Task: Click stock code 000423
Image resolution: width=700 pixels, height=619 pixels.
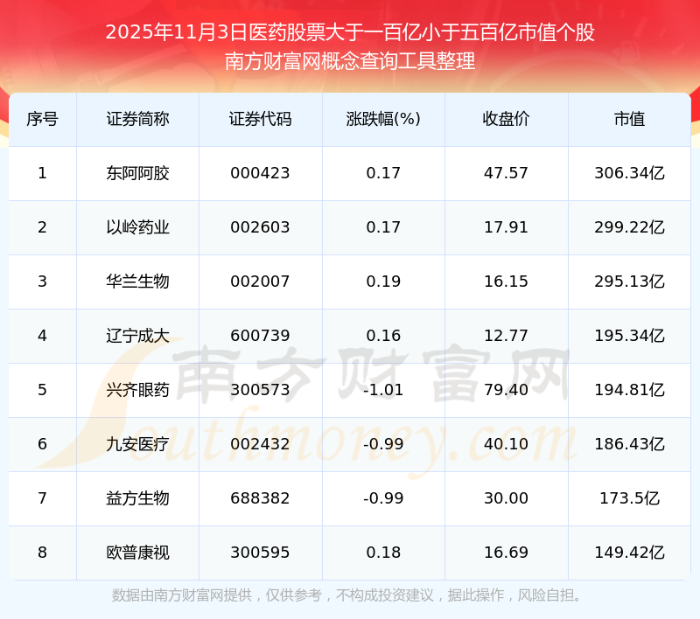Action: click(260, 173)
